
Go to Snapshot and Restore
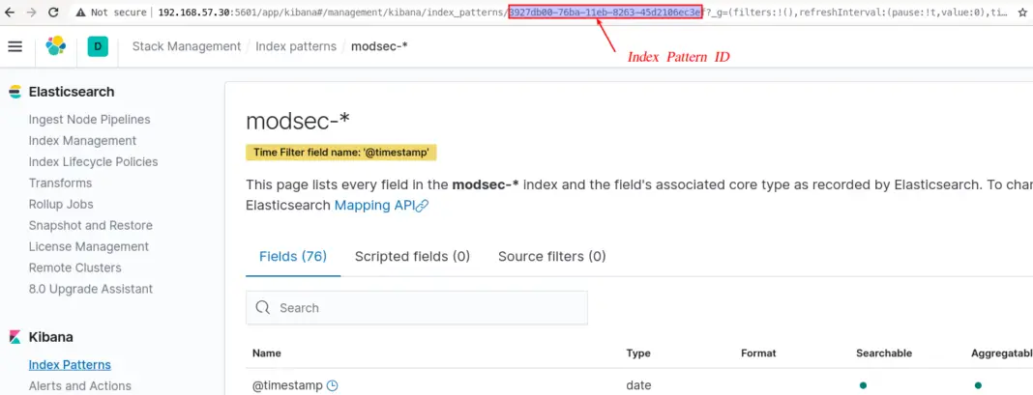90,225
